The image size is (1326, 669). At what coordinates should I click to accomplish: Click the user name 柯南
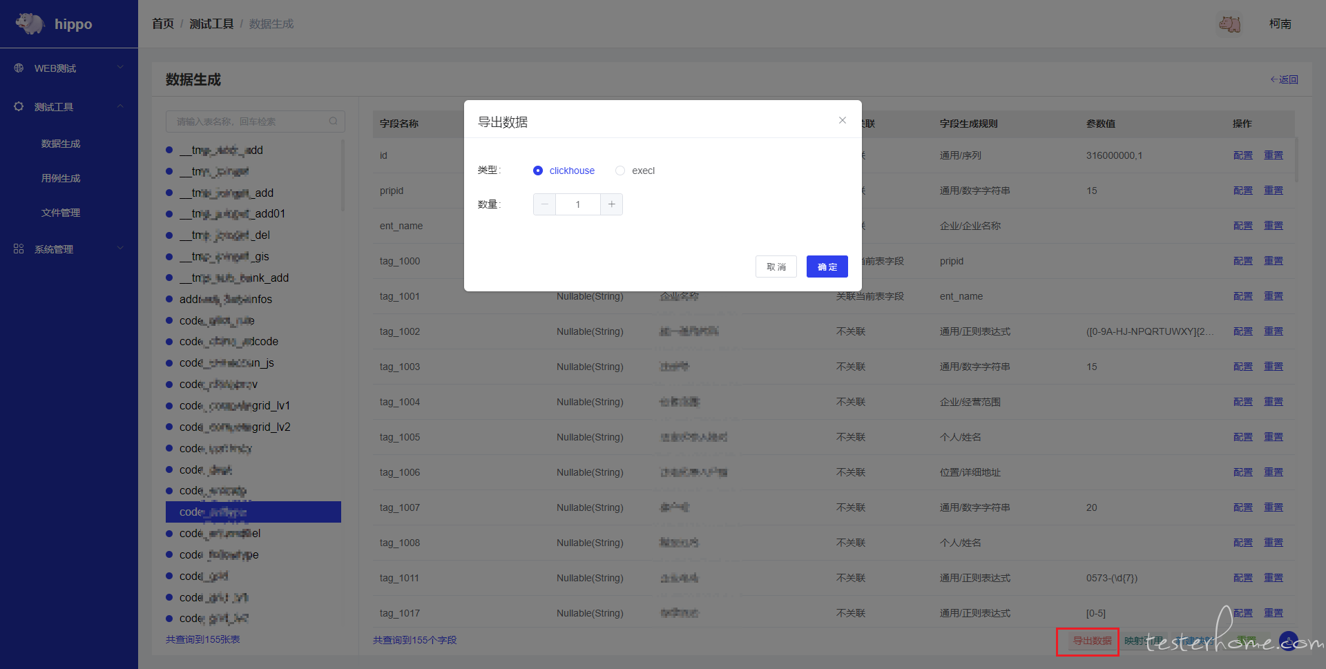[x=1280, y=23]
